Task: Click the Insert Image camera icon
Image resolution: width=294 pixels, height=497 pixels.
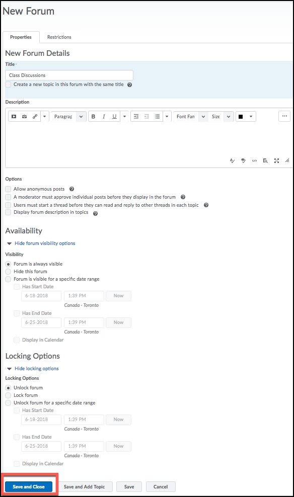Action: (25, 117)
